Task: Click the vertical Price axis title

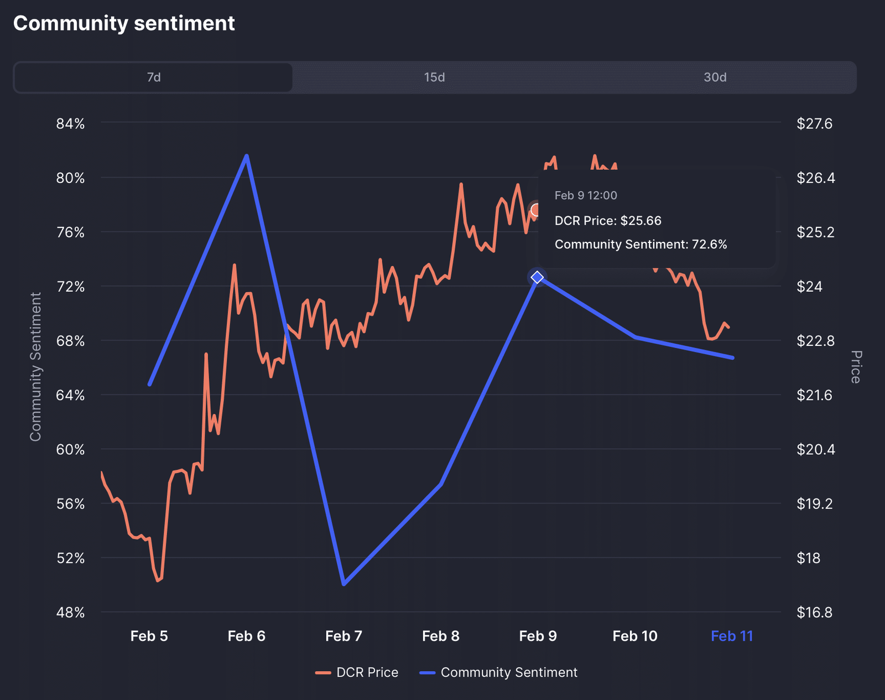Action: (x=855, y=367)
